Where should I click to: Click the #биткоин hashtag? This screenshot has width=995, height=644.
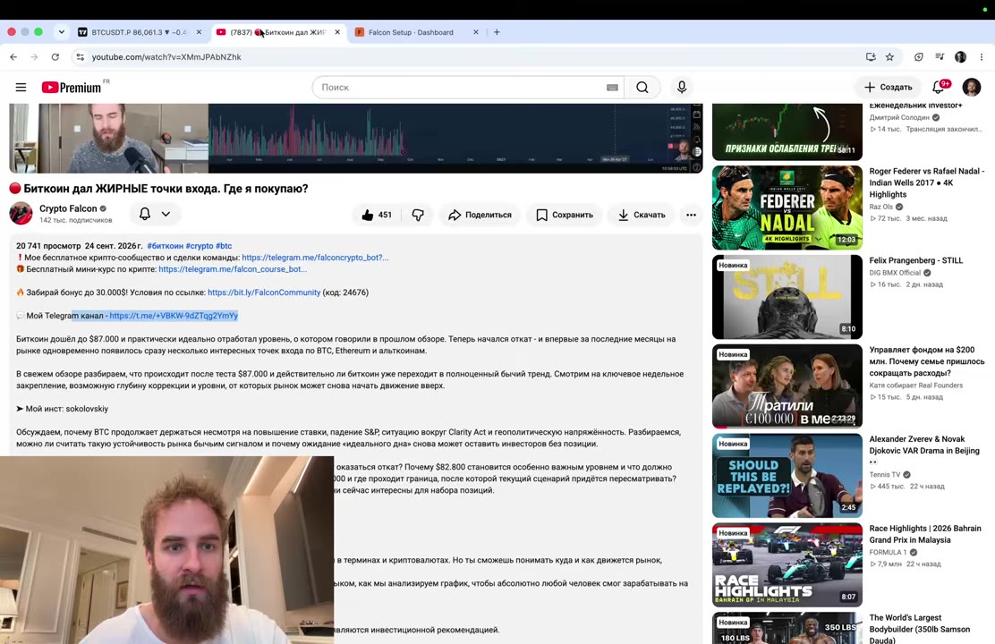[x=165, y=246]
